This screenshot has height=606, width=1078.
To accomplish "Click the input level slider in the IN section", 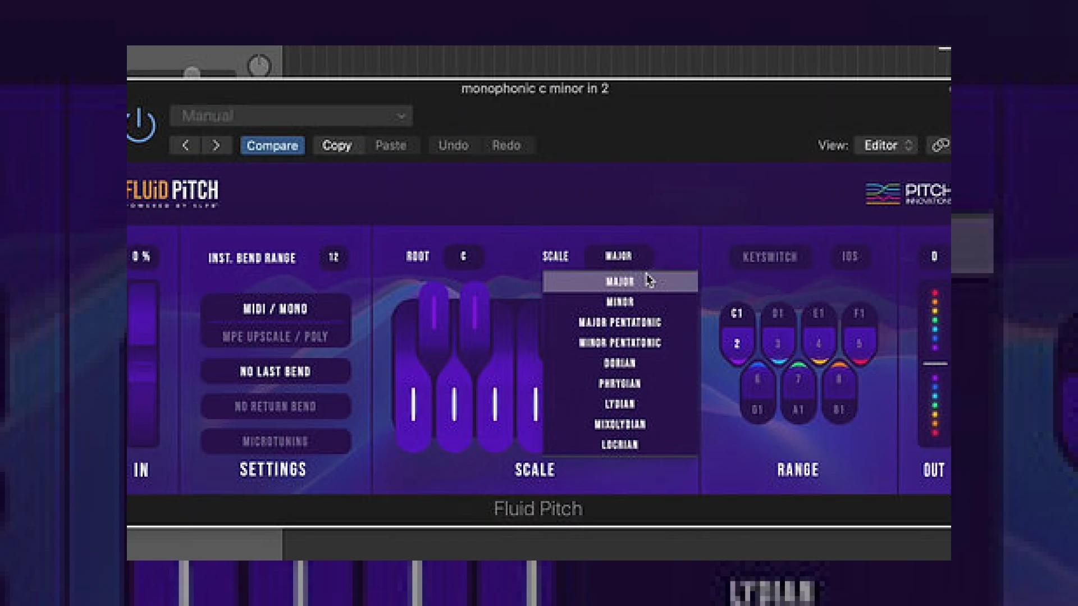I will [x=143, y=364].
